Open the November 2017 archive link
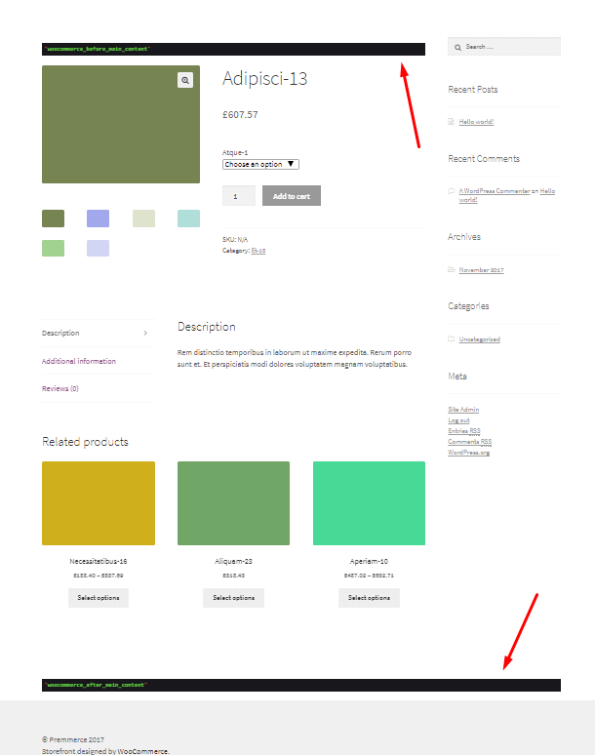Screen dimensions: 595x755 pyautogui.click(x=481, y=270)
